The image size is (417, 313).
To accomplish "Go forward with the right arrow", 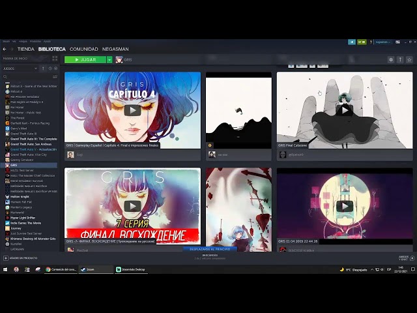I will tap(12, 50).
